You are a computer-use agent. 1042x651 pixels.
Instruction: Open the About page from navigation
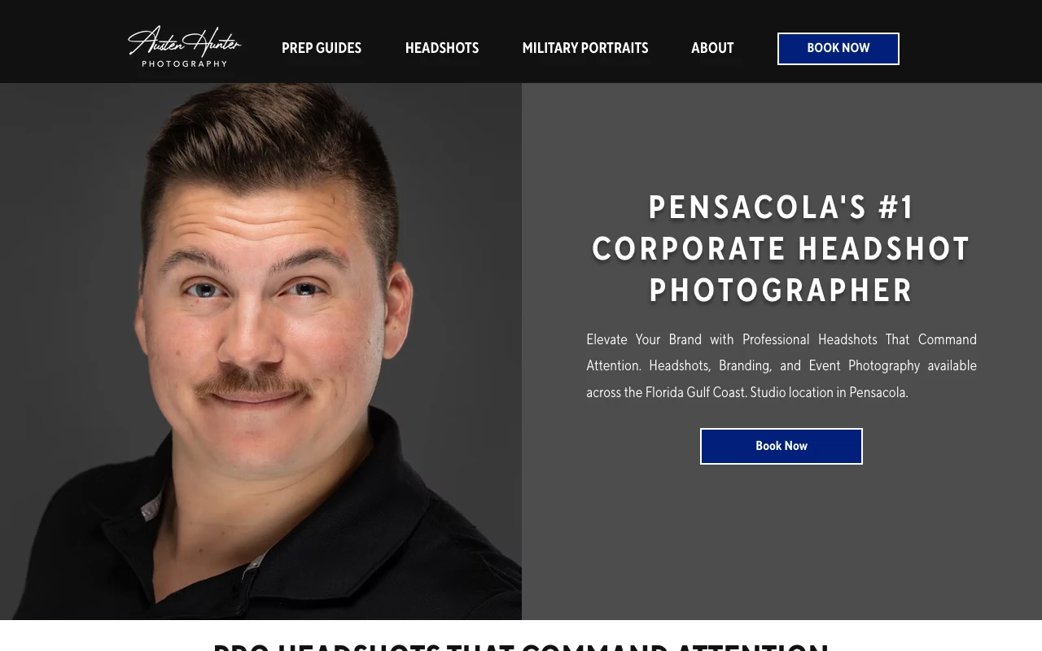click(712, 48)
